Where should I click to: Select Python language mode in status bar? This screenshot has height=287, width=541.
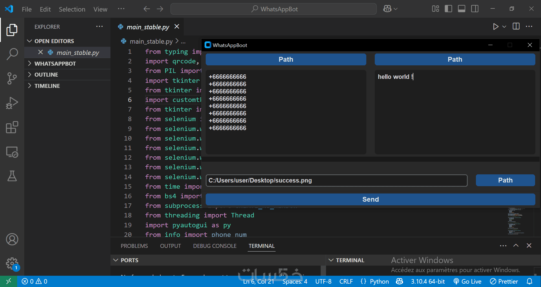click(x=379, y=281)
